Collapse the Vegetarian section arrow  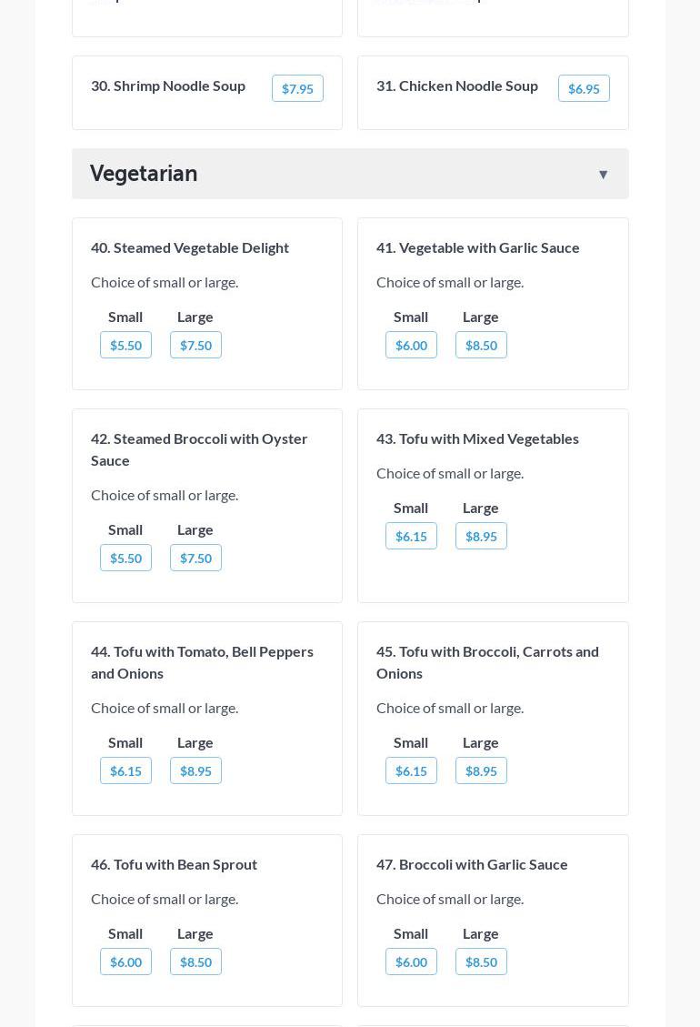pos(603,174)
